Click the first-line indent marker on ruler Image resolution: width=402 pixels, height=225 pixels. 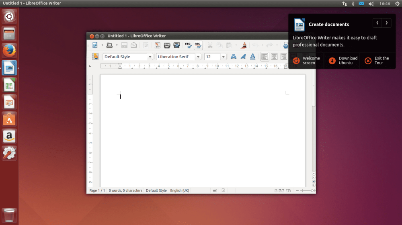[120, 65]
